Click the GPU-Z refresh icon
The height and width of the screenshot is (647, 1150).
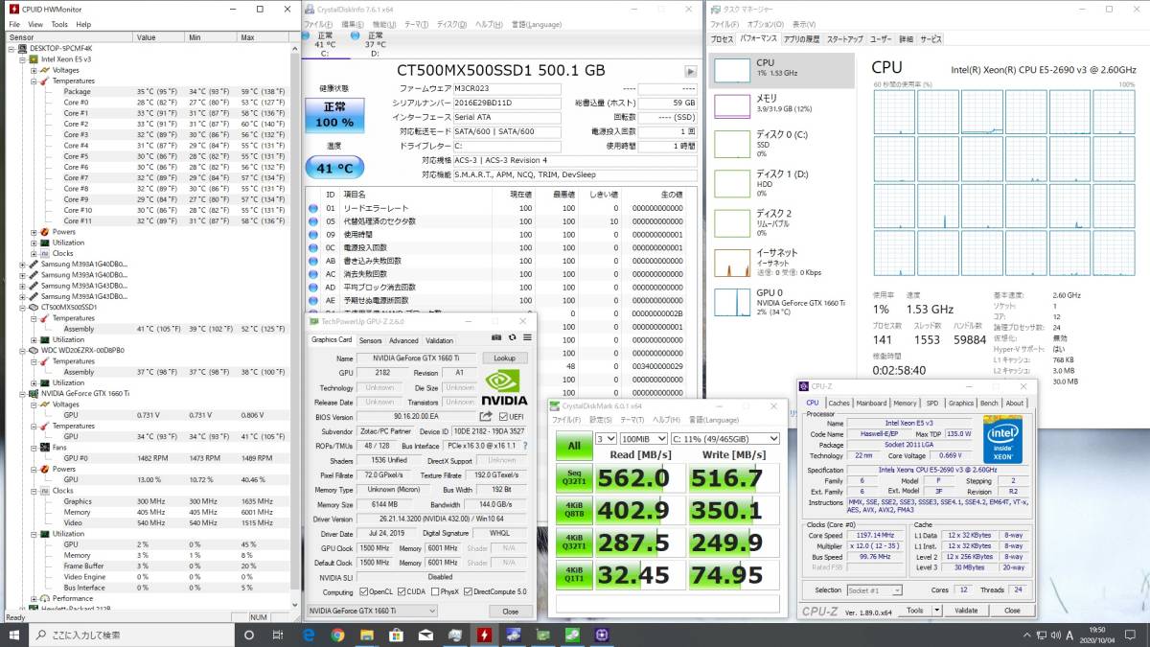pos(513,337)
